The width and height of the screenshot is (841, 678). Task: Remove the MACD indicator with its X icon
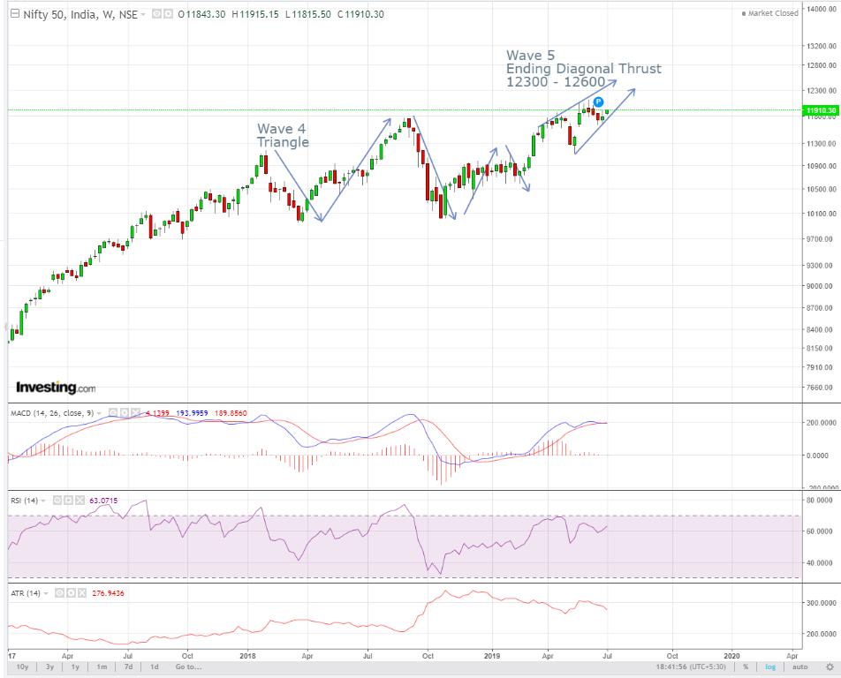point(136,412)
